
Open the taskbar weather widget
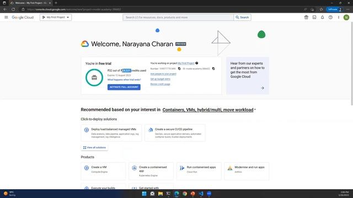[9, 194]
